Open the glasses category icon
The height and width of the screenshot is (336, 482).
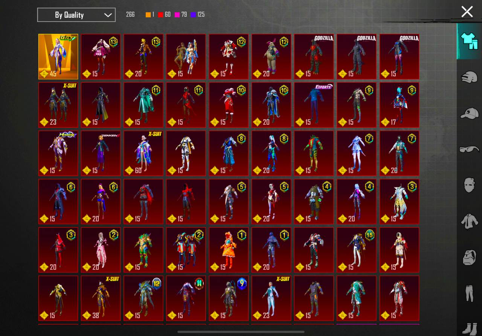pos(469,149)
